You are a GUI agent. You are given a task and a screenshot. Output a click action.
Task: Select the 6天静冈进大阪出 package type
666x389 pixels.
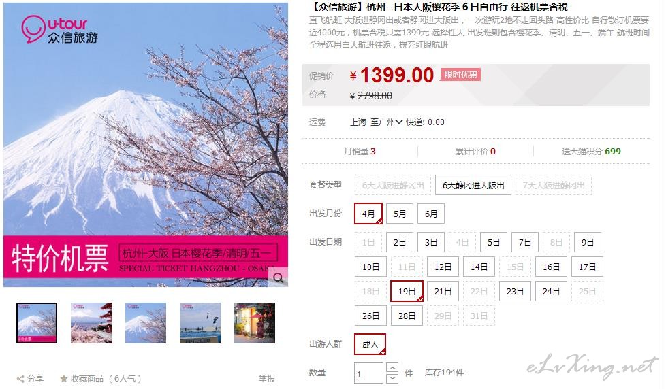coord(473,186)
